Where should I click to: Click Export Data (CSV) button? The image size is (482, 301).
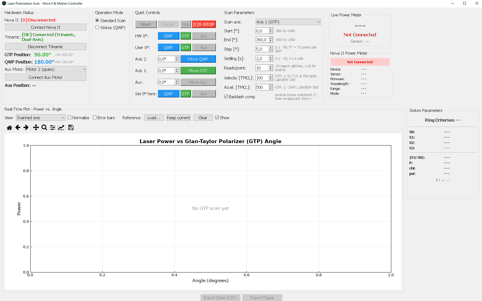[x=220, y=298]
